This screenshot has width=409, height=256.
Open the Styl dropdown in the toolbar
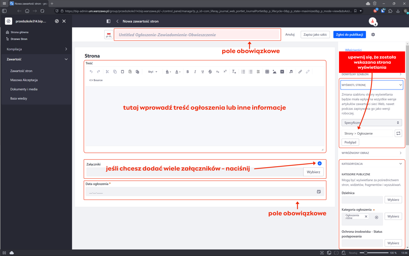pos(152,72)
